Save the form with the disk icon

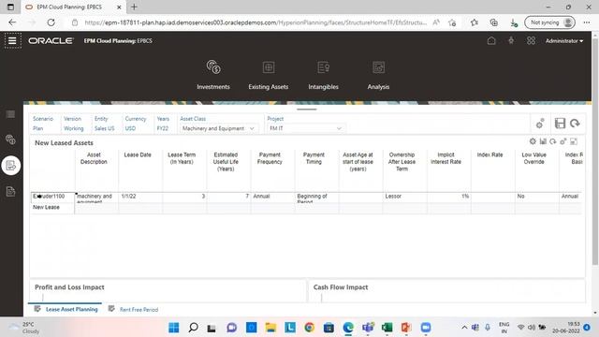pos(560,123)
